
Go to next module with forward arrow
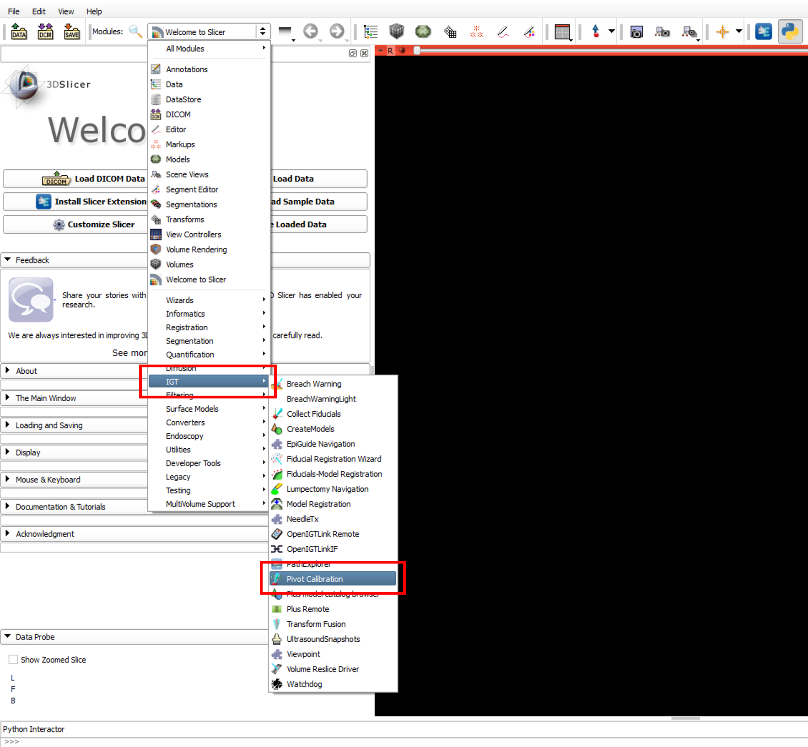[337, 32]
